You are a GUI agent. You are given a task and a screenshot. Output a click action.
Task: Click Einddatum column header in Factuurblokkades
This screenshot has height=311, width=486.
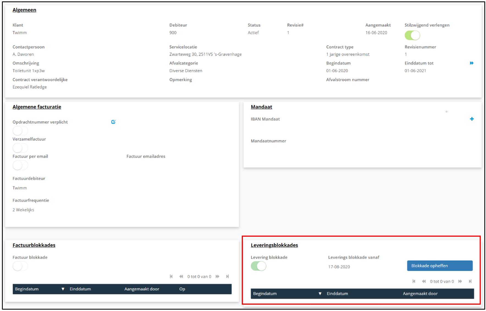[80, 289]
